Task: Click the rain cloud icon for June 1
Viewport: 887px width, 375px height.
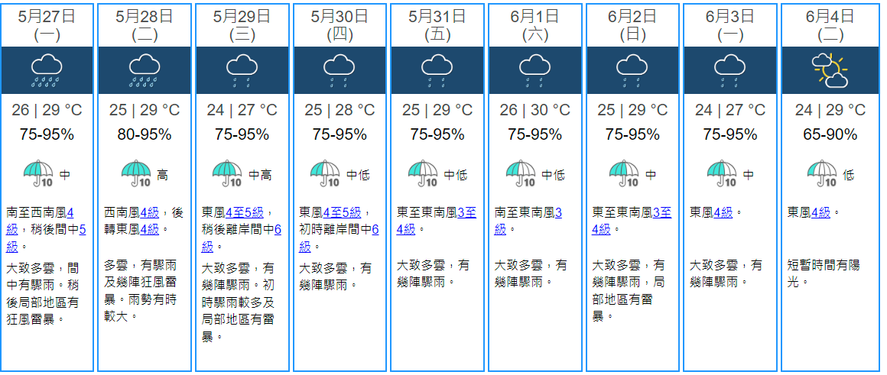Action: (534, 70)
